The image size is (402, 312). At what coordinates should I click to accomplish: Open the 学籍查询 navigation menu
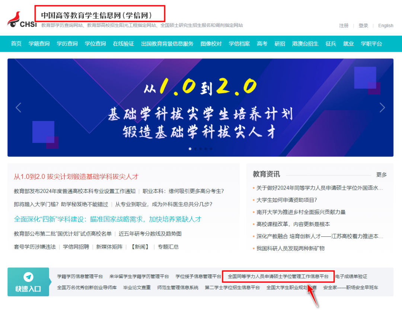tap(39, 44)
